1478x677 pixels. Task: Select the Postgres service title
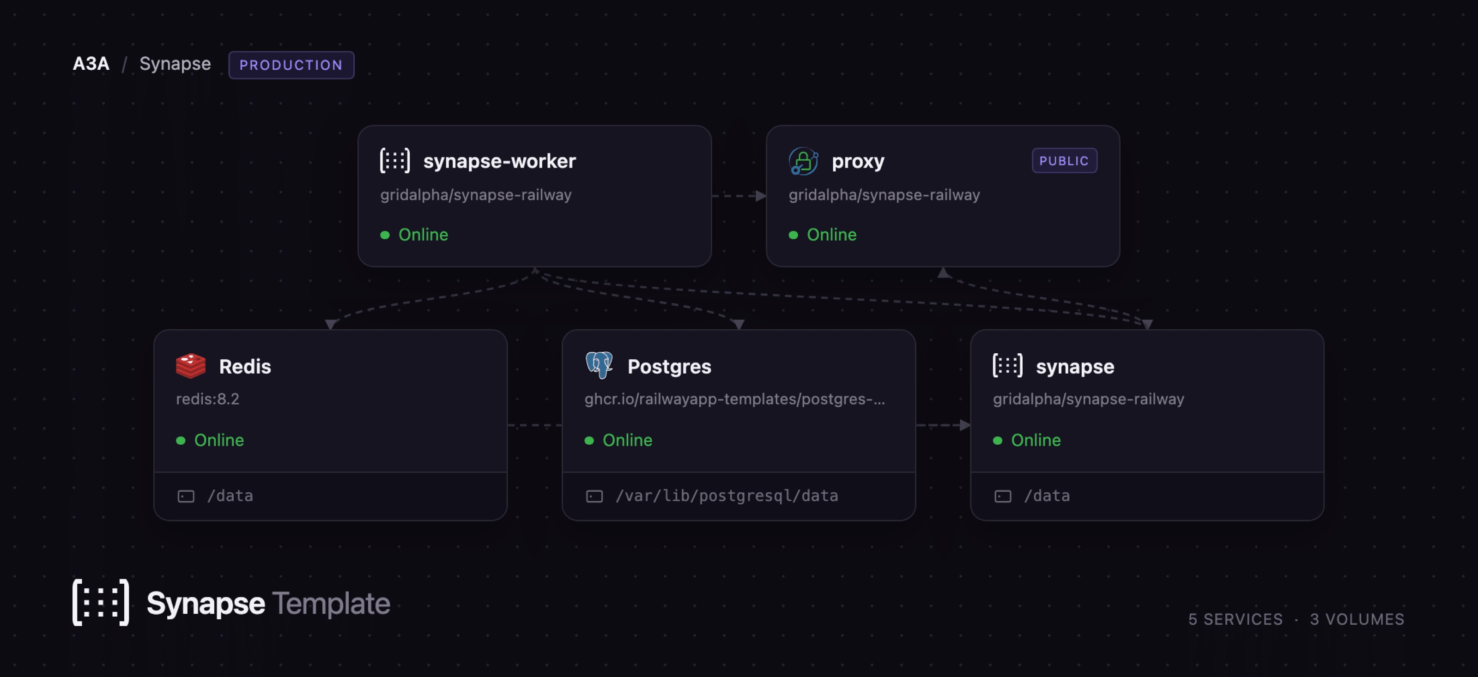coord(669,367)
